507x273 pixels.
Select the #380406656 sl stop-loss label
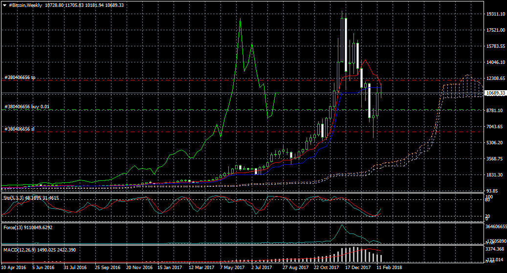[x=19, y=129]
